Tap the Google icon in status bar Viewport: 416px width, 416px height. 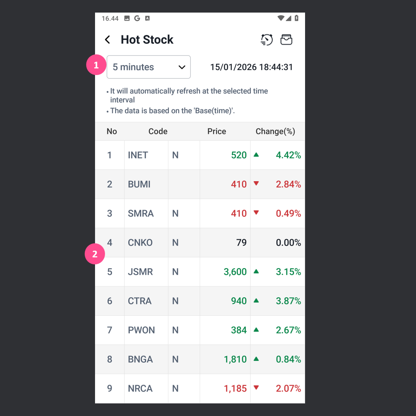(137, 18)
